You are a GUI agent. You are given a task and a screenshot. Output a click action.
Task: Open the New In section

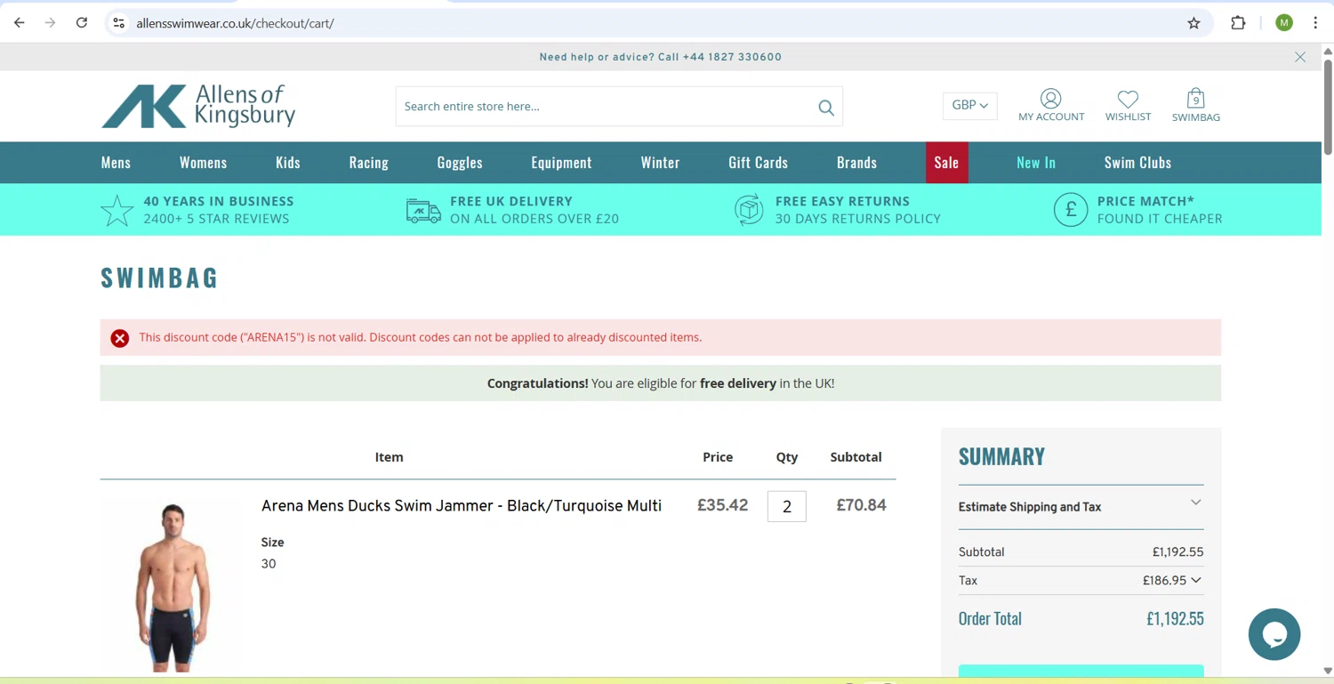tap(1036, 163)
